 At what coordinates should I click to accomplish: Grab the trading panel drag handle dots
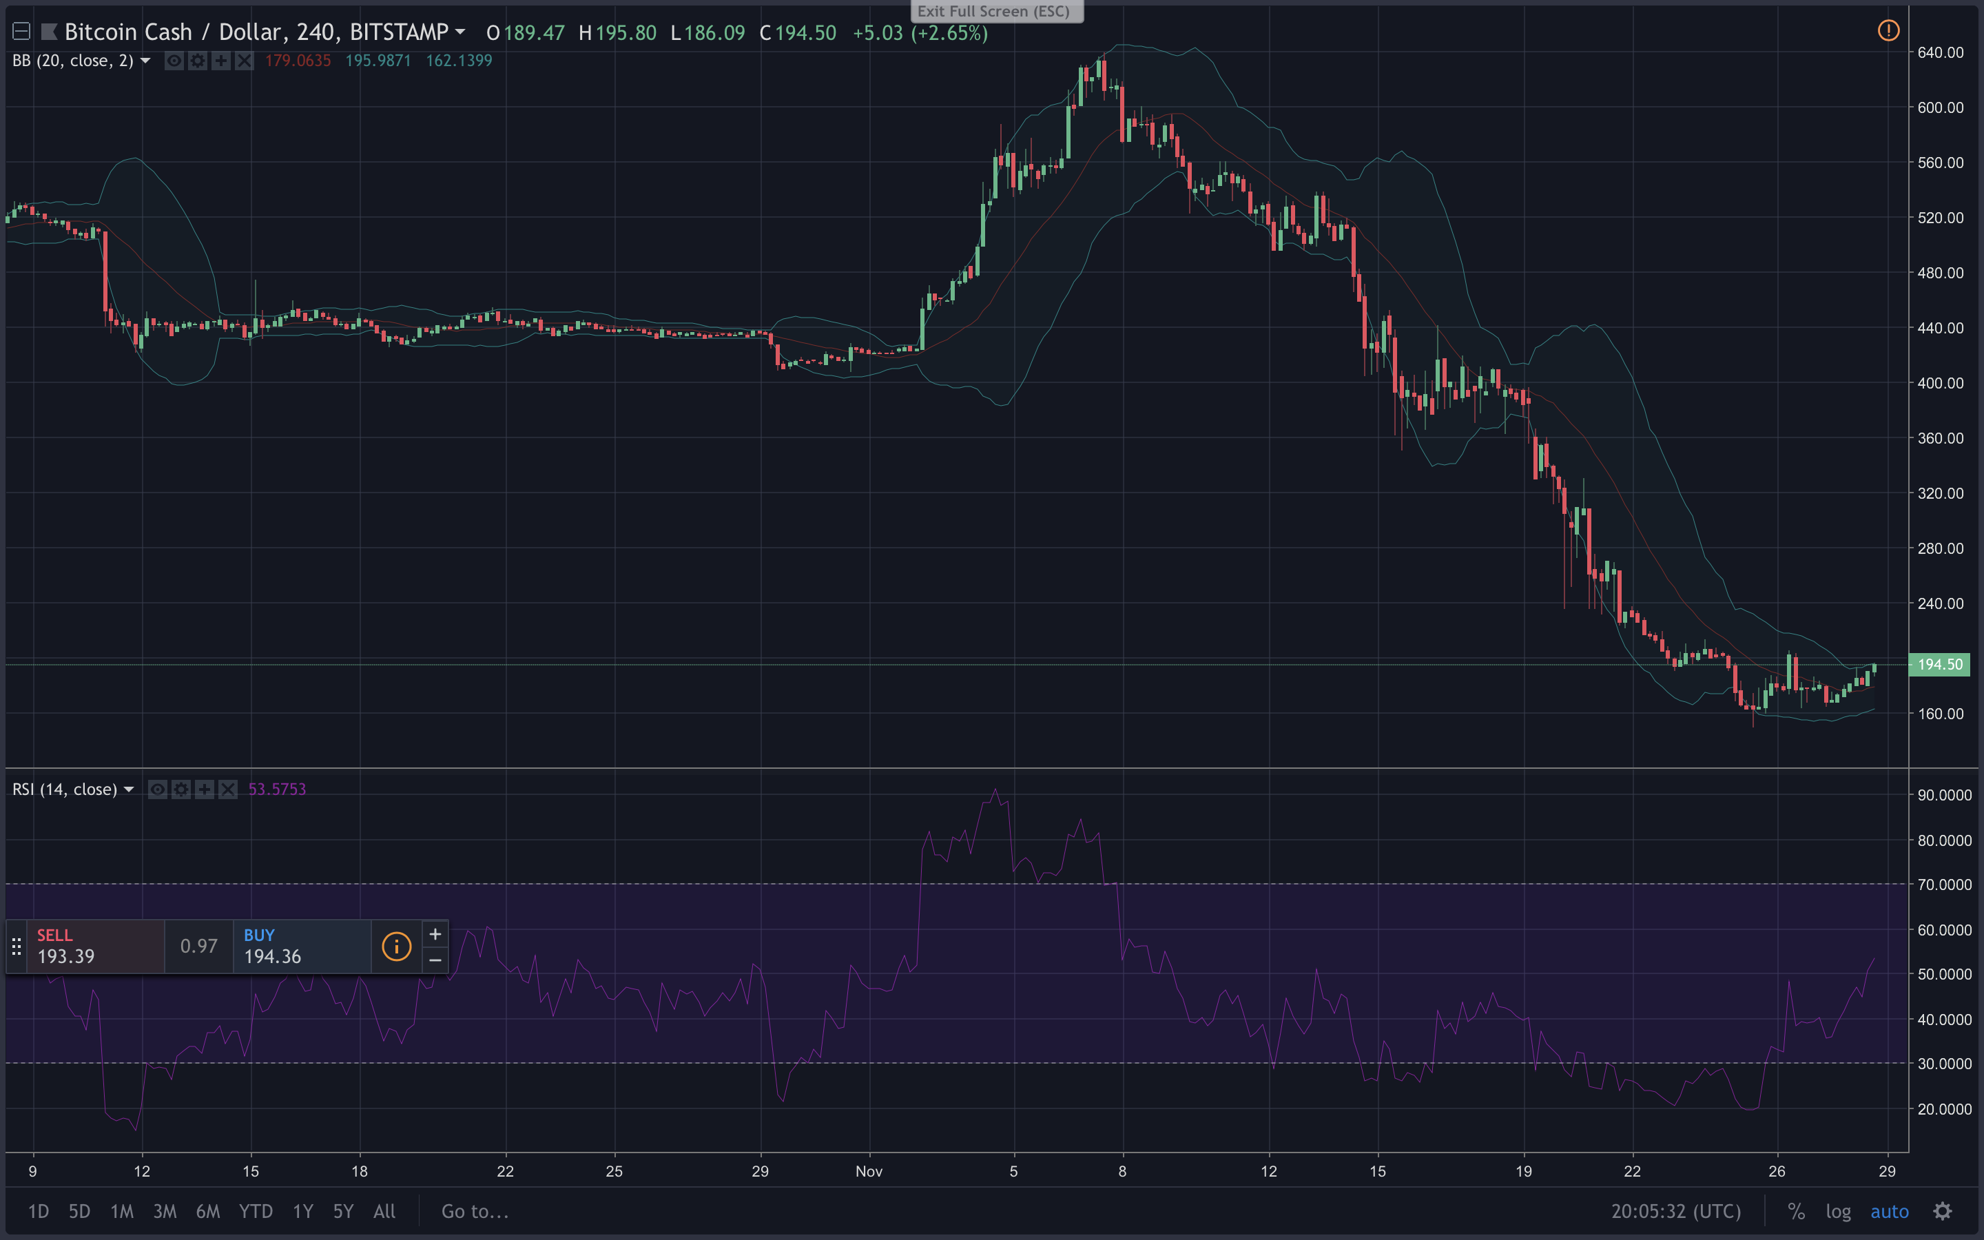[17, 947]
